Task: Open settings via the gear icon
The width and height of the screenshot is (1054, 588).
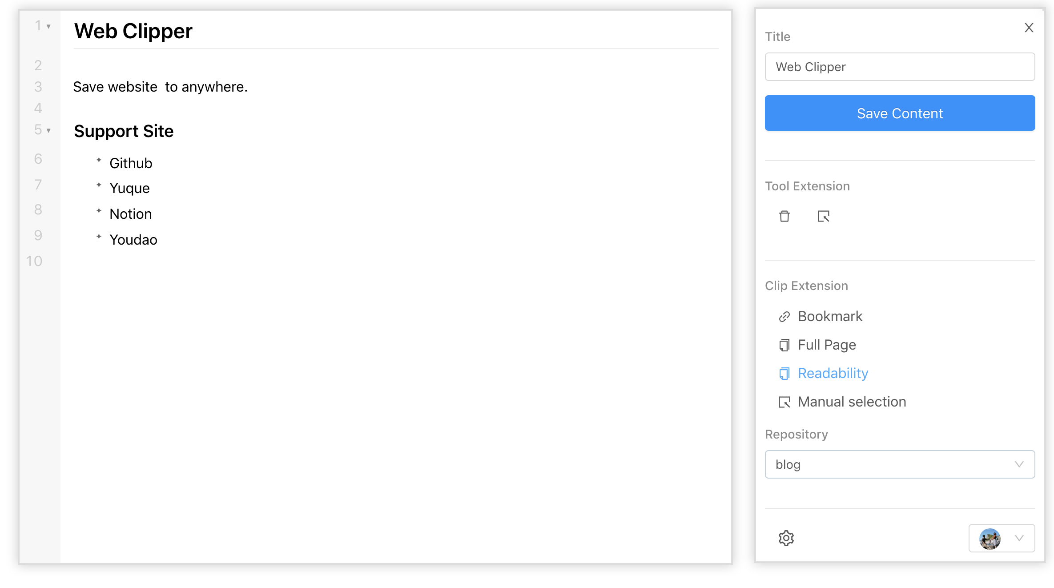Action: [786, 538]
